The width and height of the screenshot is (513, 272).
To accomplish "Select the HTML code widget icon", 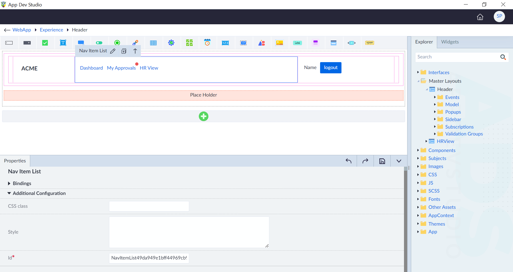I will [243, 43].
